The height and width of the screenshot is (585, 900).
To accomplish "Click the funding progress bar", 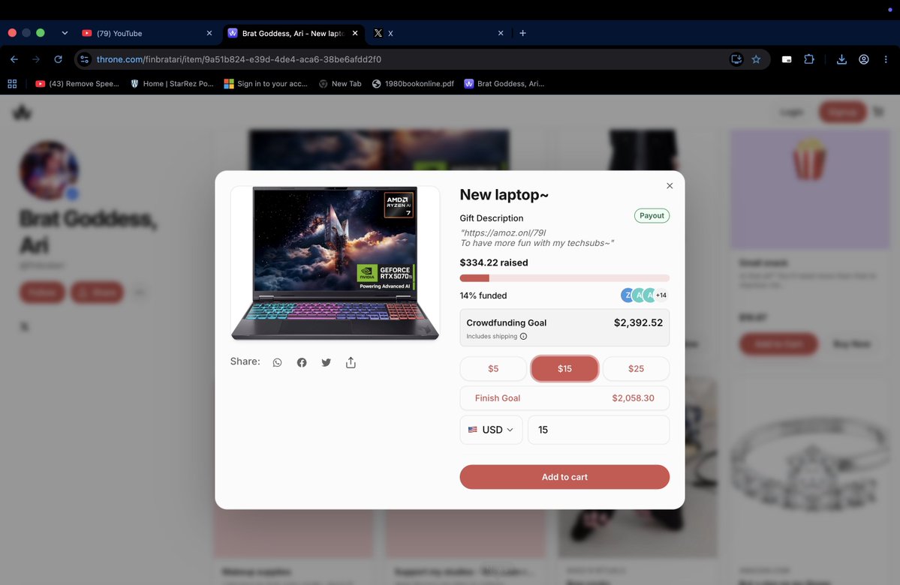I will (564, 278).
